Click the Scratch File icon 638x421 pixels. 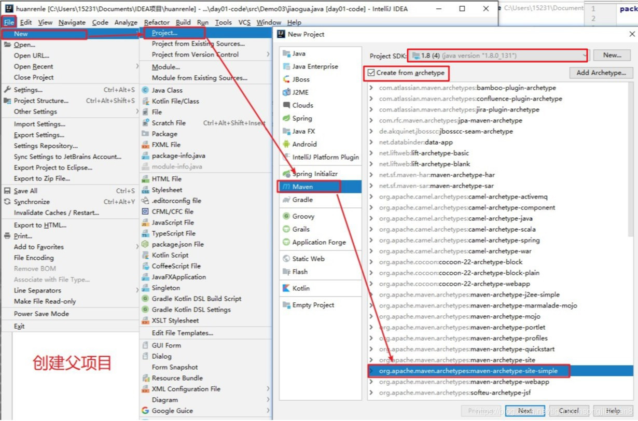click(146, 123)
